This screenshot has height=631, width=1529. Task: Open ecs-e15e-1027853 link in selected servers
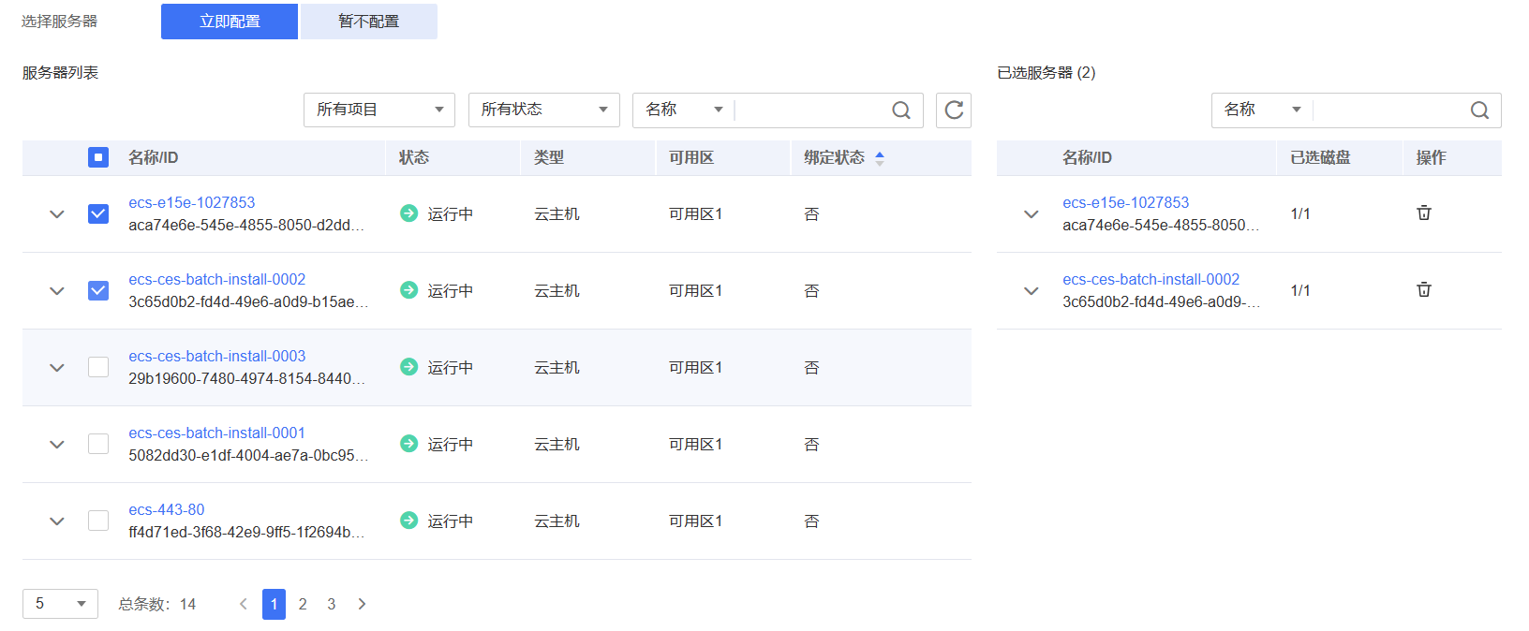(x=1126, y=202)
